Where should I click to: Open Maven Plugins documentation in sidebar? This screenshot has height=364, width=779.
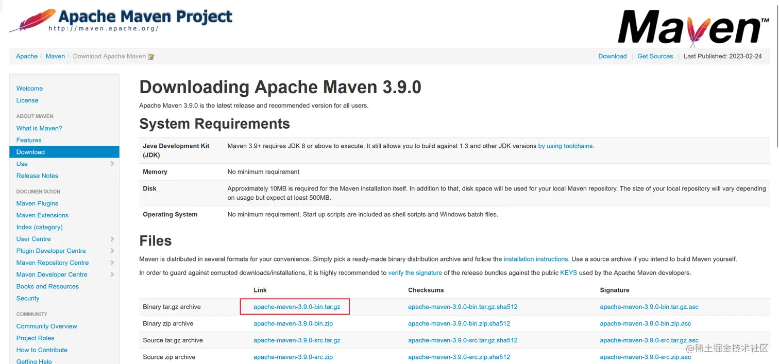[x=37, y=203]
